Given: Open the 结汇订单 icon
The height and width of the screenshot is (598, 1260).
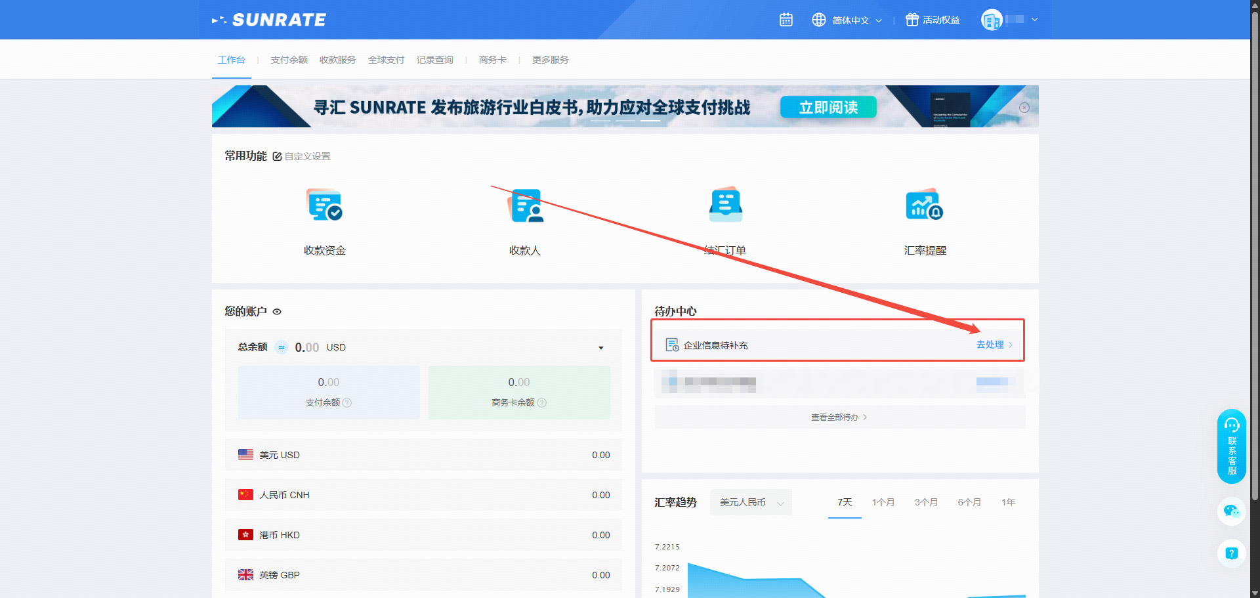Looking at the screenshot, I should (725, 205).
